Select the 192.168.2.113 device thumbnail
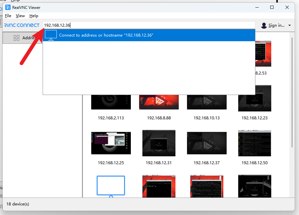Viewport: 299px width, 215px height. pos(111,102)
